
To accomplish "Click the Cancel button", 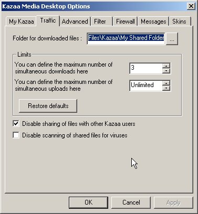I will click(x=131, y=202).
